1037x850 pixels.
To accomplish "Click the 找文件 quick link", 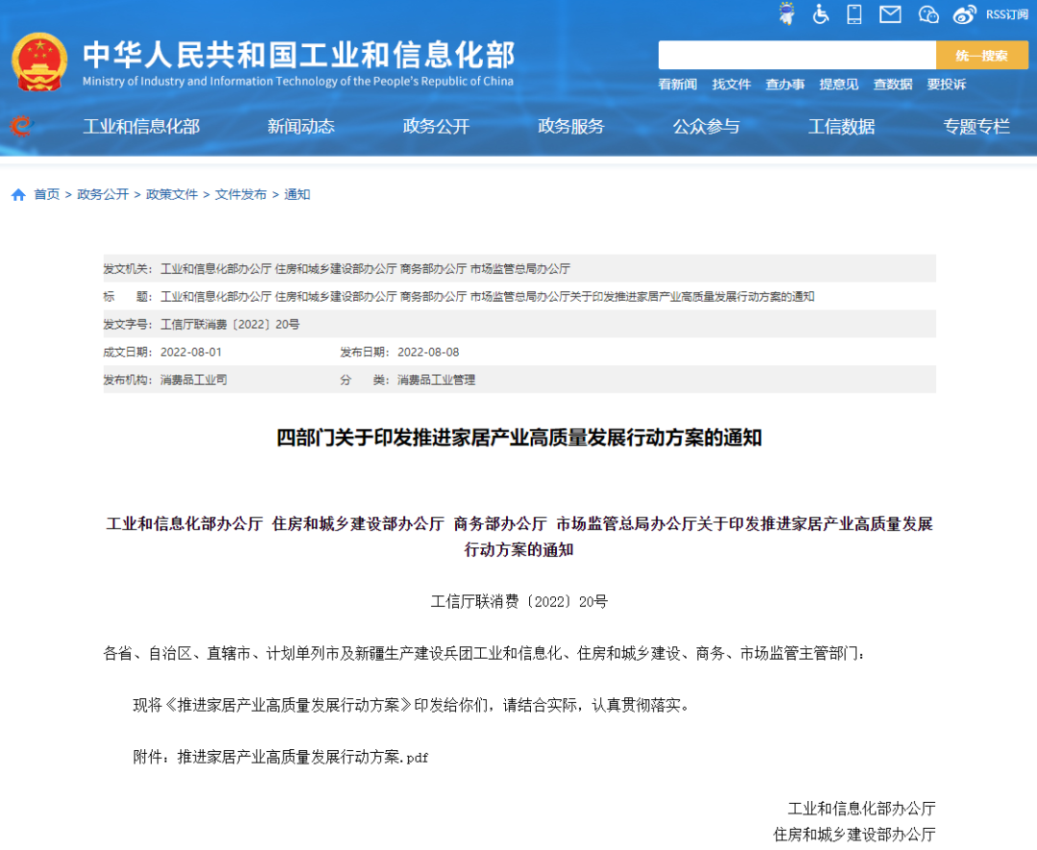I will [x=731, y=85].
